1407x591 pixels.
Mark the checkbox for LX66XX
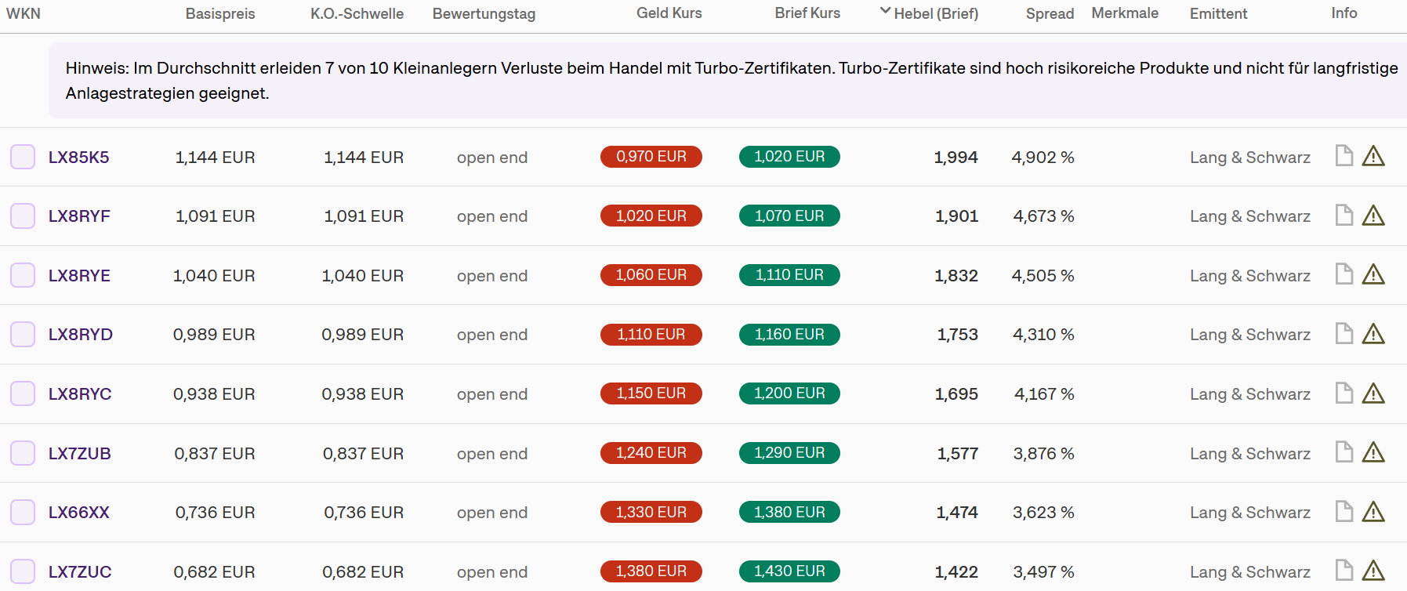(23, 512)
